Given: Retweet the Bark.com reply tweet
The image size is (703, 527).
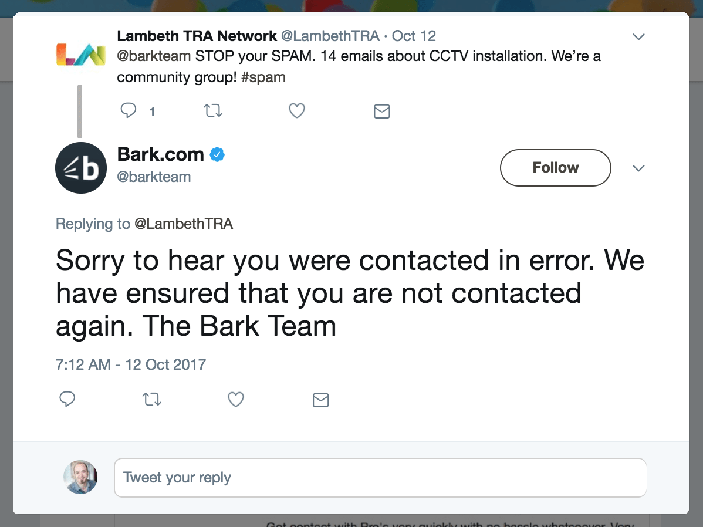Looking at the screenshot, I should coord(152,400).
